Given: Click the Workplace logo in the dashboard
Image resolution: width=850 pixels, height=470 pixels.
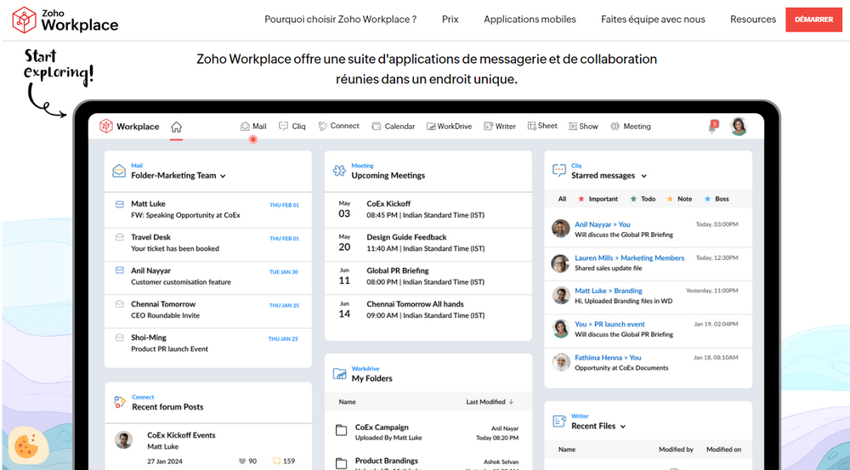Looking at the screenshot, I should (x=129, y=127).
